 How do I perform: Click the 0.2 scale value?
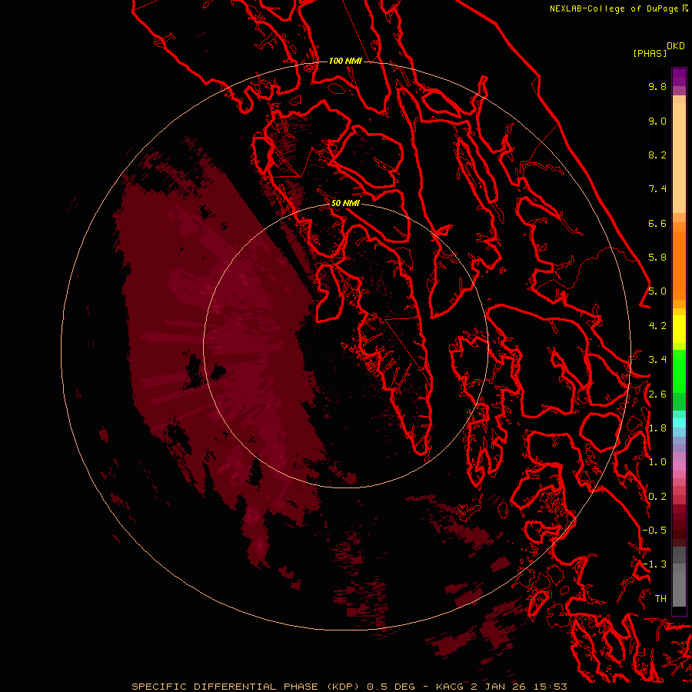[x=657, y=497]
